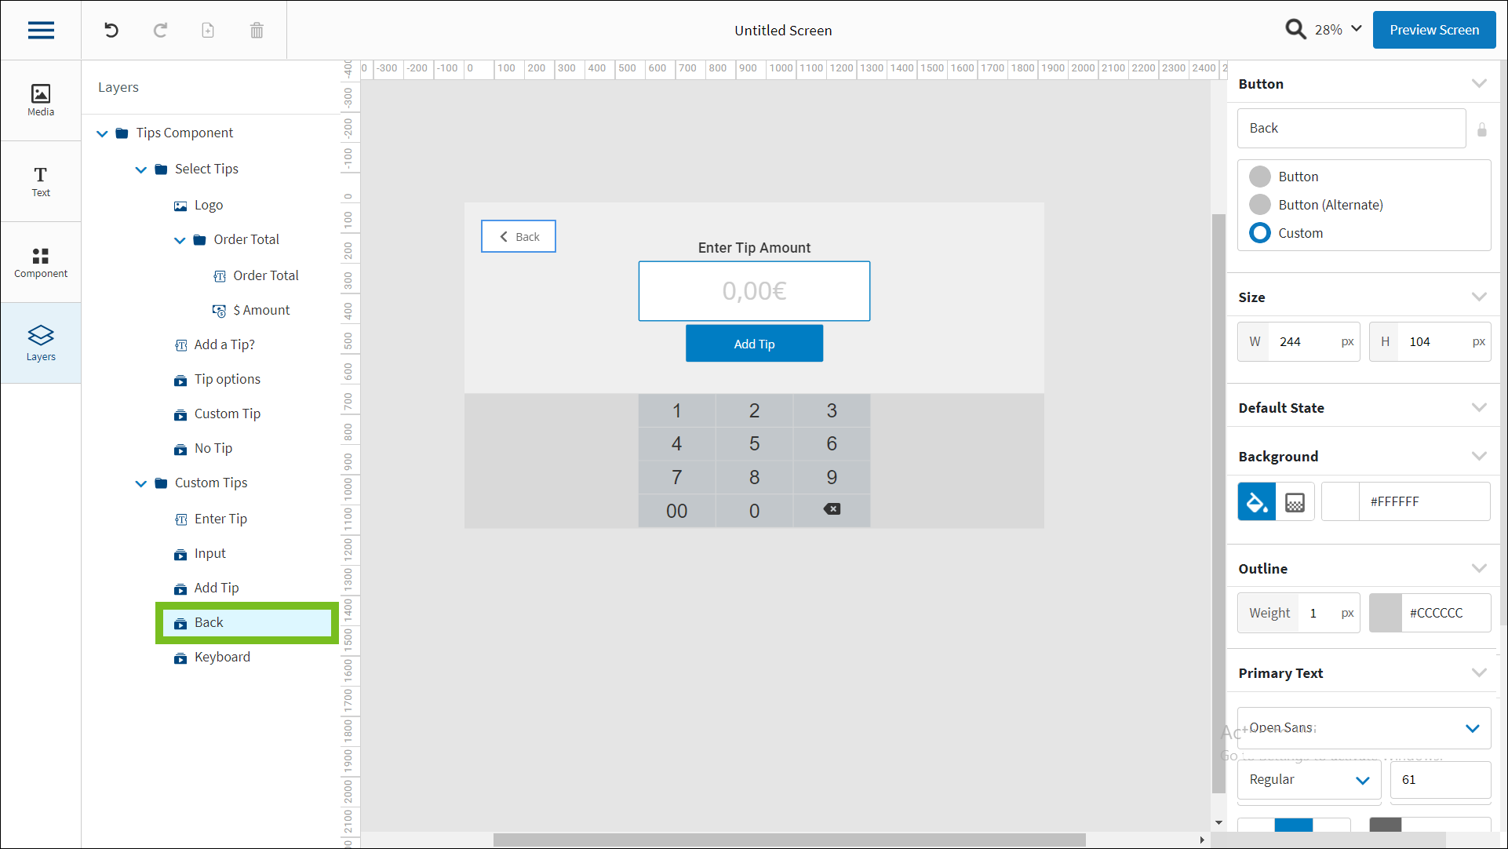Open the Media panel tab

pos(41,100)
